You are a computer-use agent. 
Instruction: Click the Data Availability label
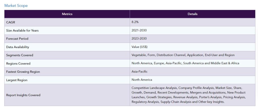(x=17, y=47)
